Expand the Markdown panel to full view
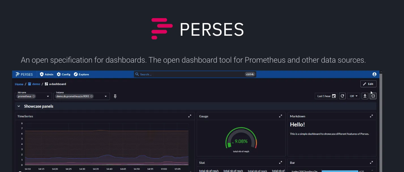Viewport: 404px width, 172px height. pos(371,116)
